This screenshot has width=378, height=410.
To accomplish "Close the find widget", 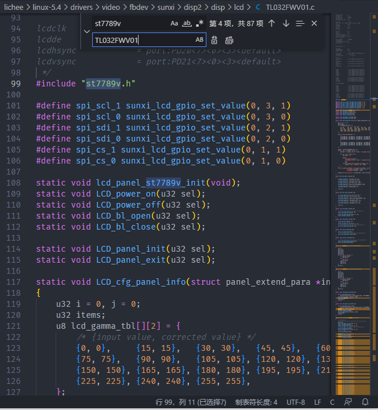I will coord(314,23).
